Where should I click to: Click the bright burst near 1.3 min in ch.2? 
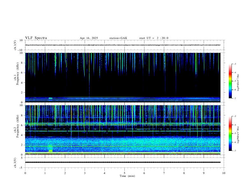[x=51, y=148]
